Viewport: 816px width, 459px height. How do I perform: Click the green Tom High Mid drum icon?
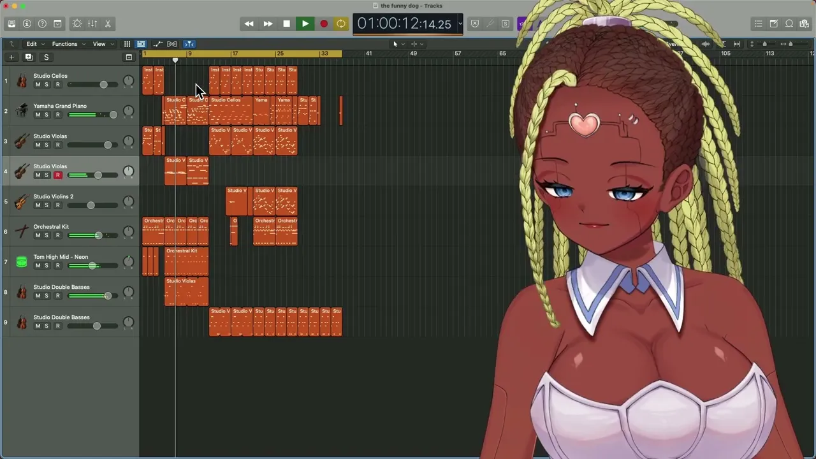coord(22,261)
